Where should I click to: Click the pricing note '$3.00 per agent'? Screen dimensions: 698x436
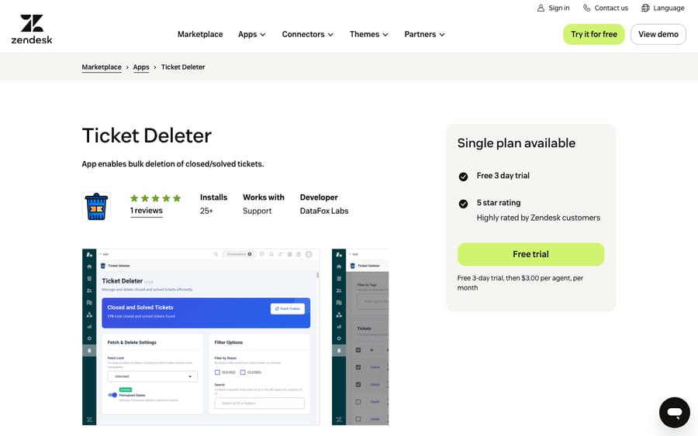point(544,278)
